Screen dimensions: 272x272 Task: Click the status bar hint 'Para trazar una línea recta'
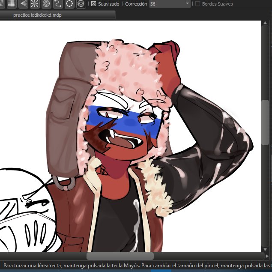click(33, 266)
